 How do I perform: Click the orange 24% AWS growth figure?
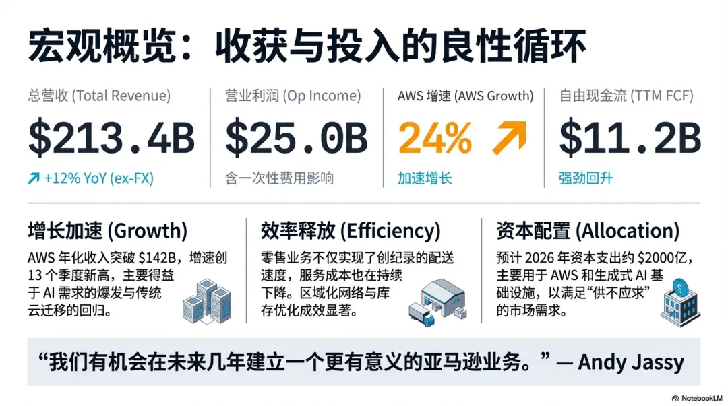tap(435, 138)
